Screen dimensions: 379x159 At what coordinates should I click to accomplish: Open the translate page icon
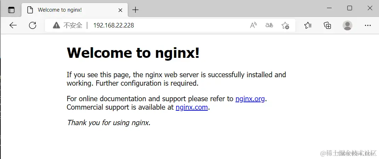click(269, 25)
